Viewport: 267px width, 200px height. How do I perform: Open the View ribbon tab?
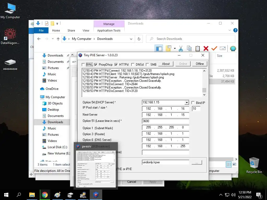86,30
